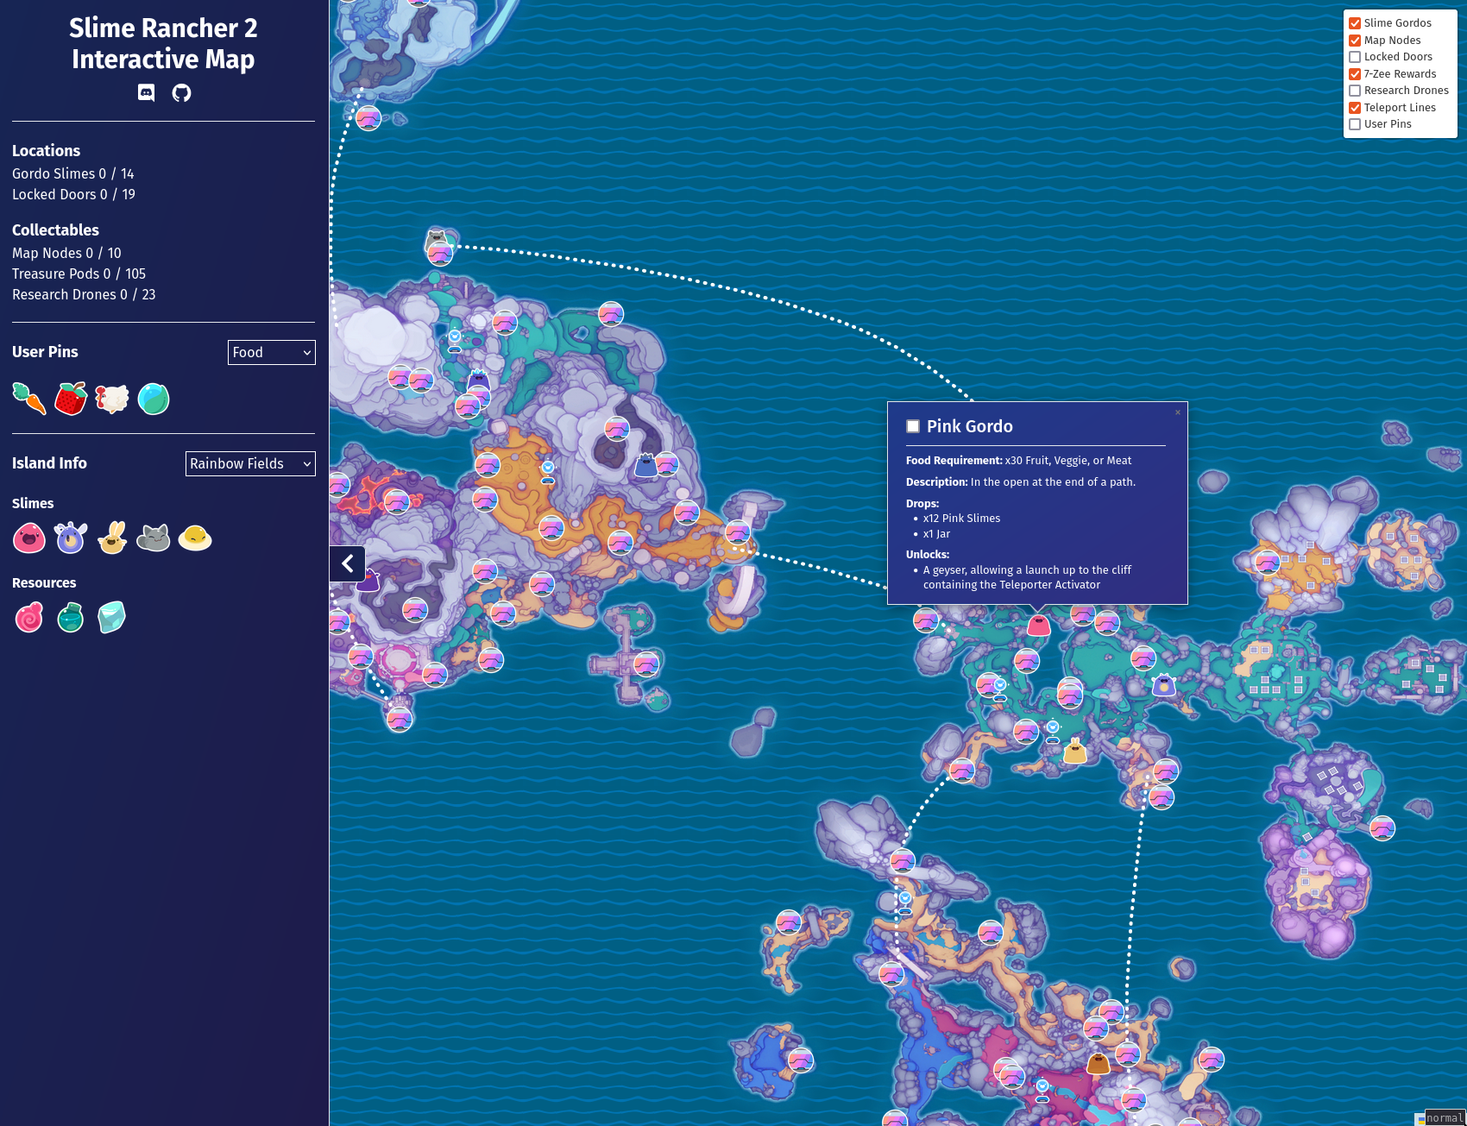Click the Collectables heading
Image resolution: width=1467 pixels, height=1126 pixels.
[x=55, y=230]
